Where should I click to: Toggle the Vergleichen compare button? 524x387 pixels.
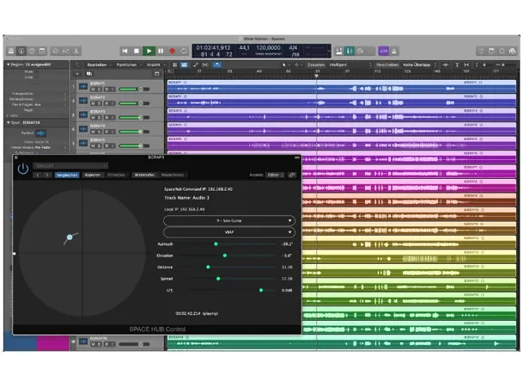pos(67,175)
